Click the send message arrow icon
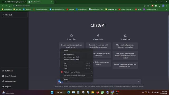This screenshot has height=95, width=169. pos(139,82)
